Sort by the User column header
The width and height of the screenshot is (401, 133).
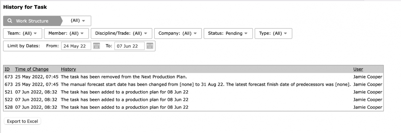click(x=358, y=69)
